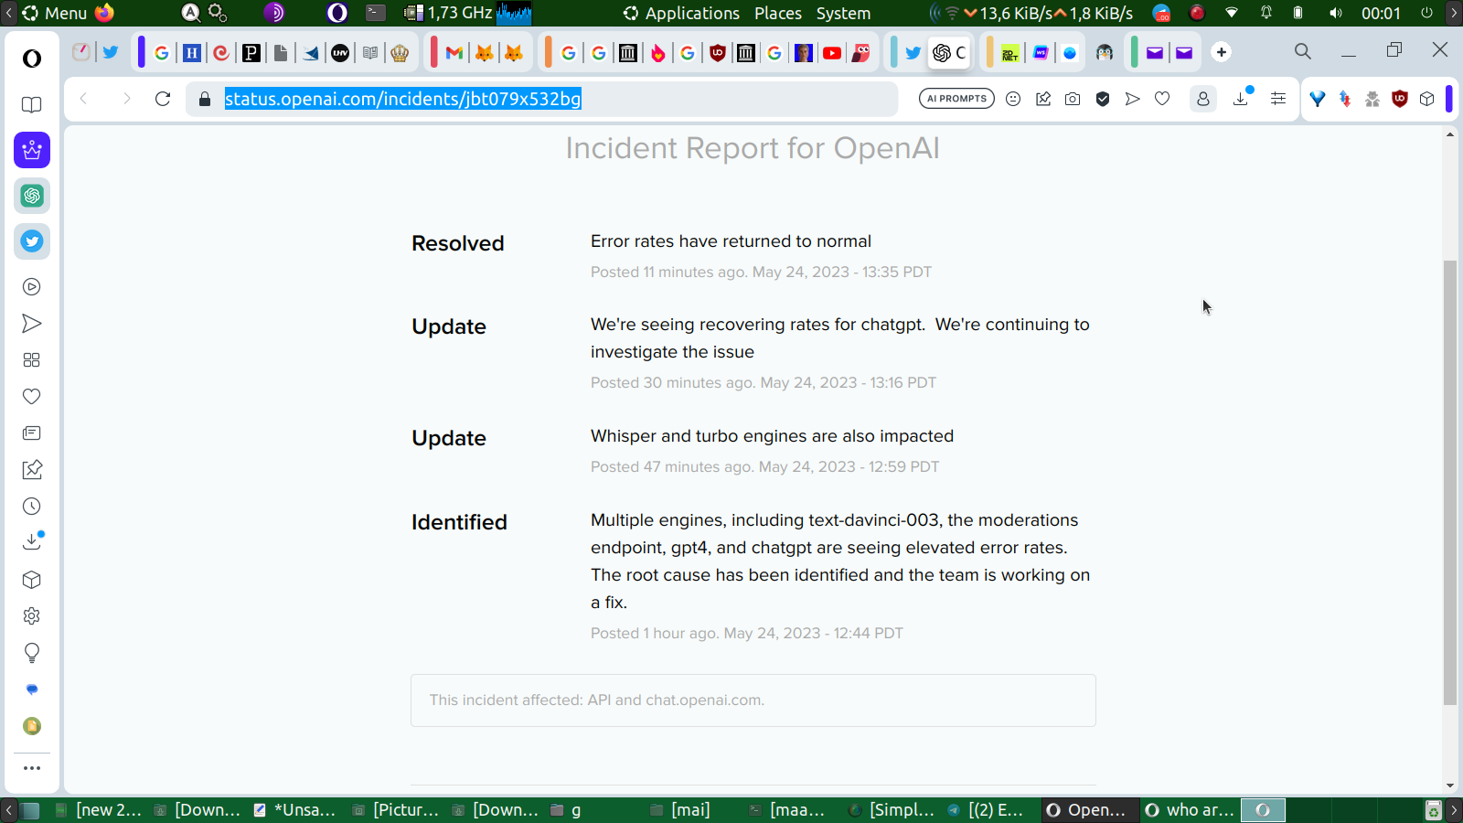1463x823 pixels.
Task: Open the toolbar downloads popup
Action: coord(1242,98)
